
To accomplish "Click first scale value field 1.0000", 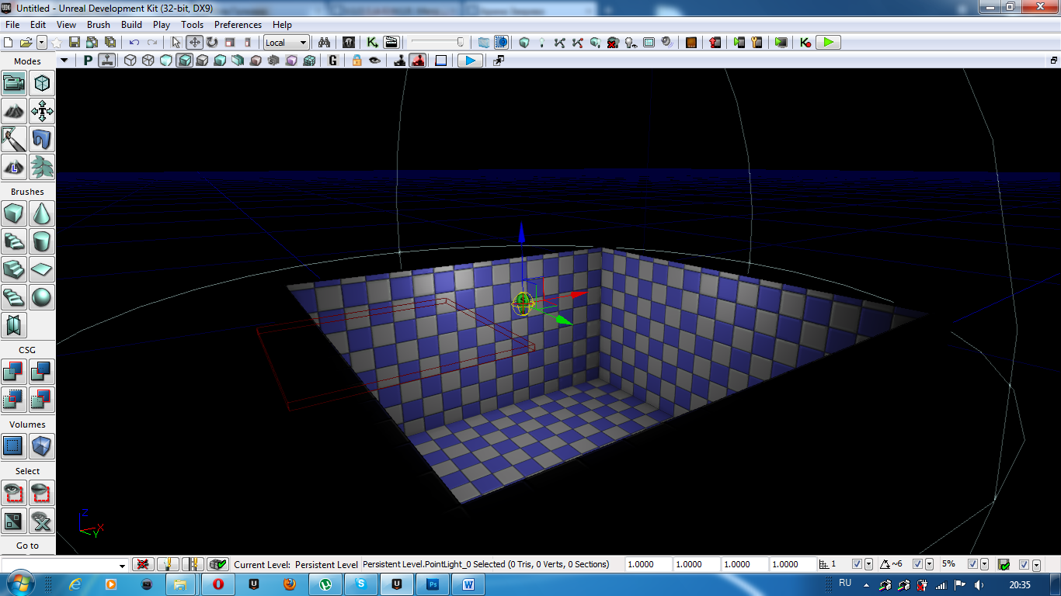I will pos(648,564).
